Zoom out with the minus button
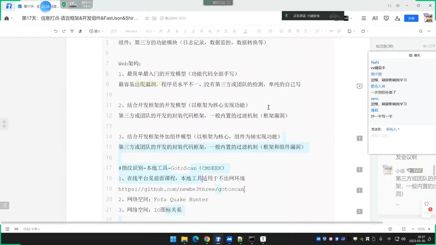 [413, 229]
